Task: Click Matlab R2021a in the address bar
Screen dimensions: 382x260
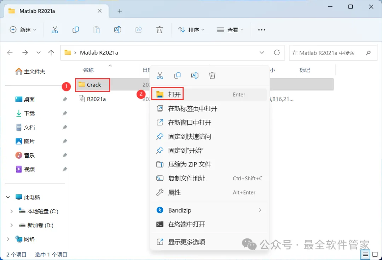Action: 99,53
